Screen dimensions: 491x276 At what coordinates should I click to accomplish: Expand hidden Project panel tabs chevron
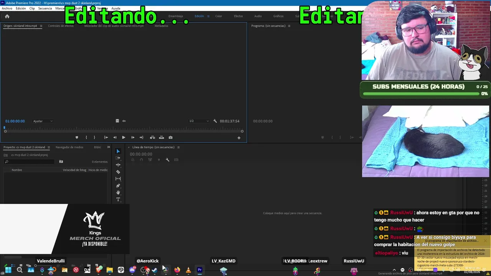[x=109, y=147]
